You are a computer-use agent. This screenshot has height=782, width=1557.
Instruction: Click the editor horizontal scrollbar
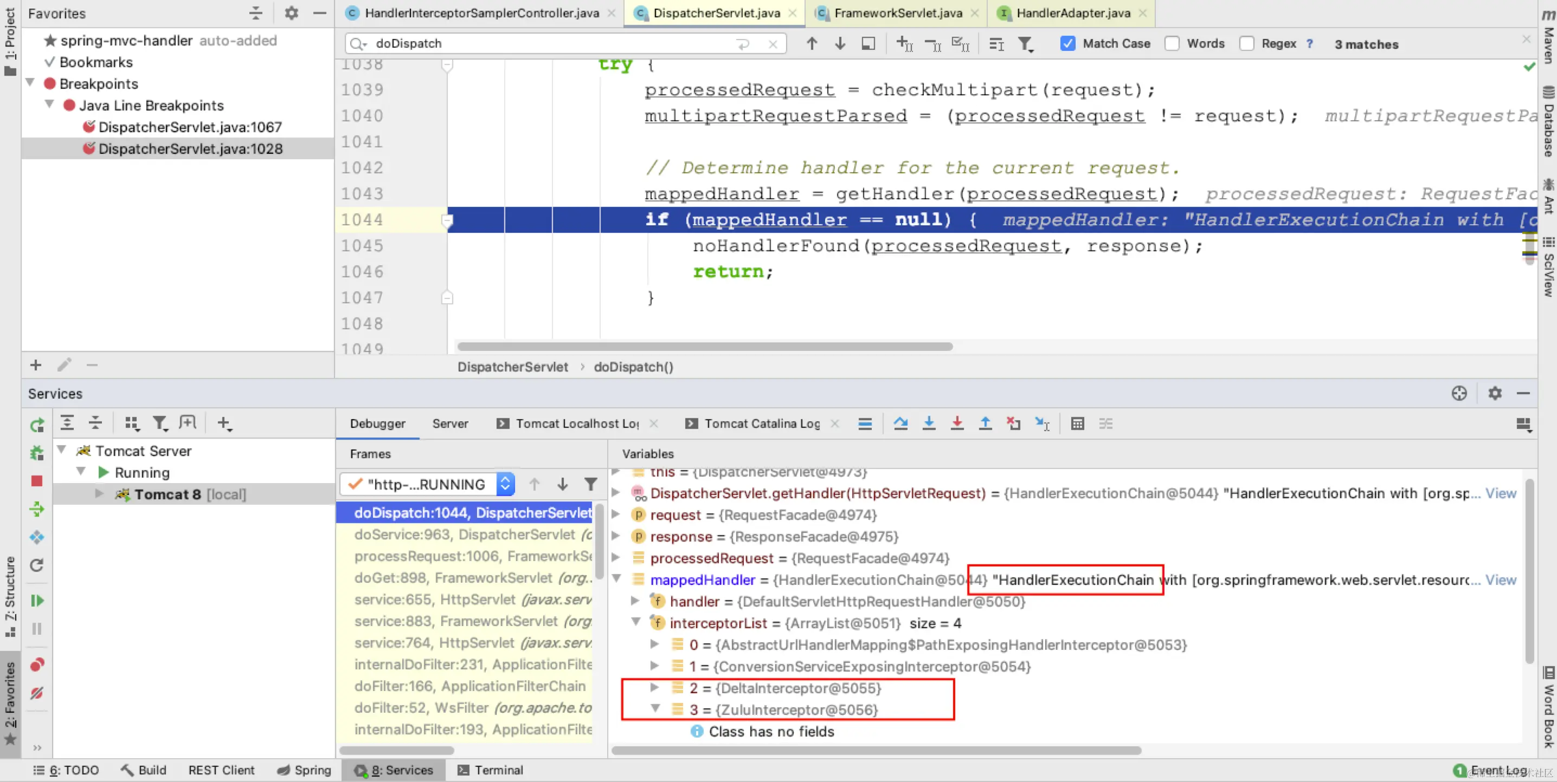point(704,347)
